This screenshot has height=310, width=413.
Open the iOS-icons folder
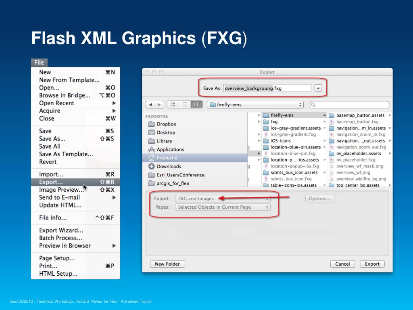coord(294,141)
